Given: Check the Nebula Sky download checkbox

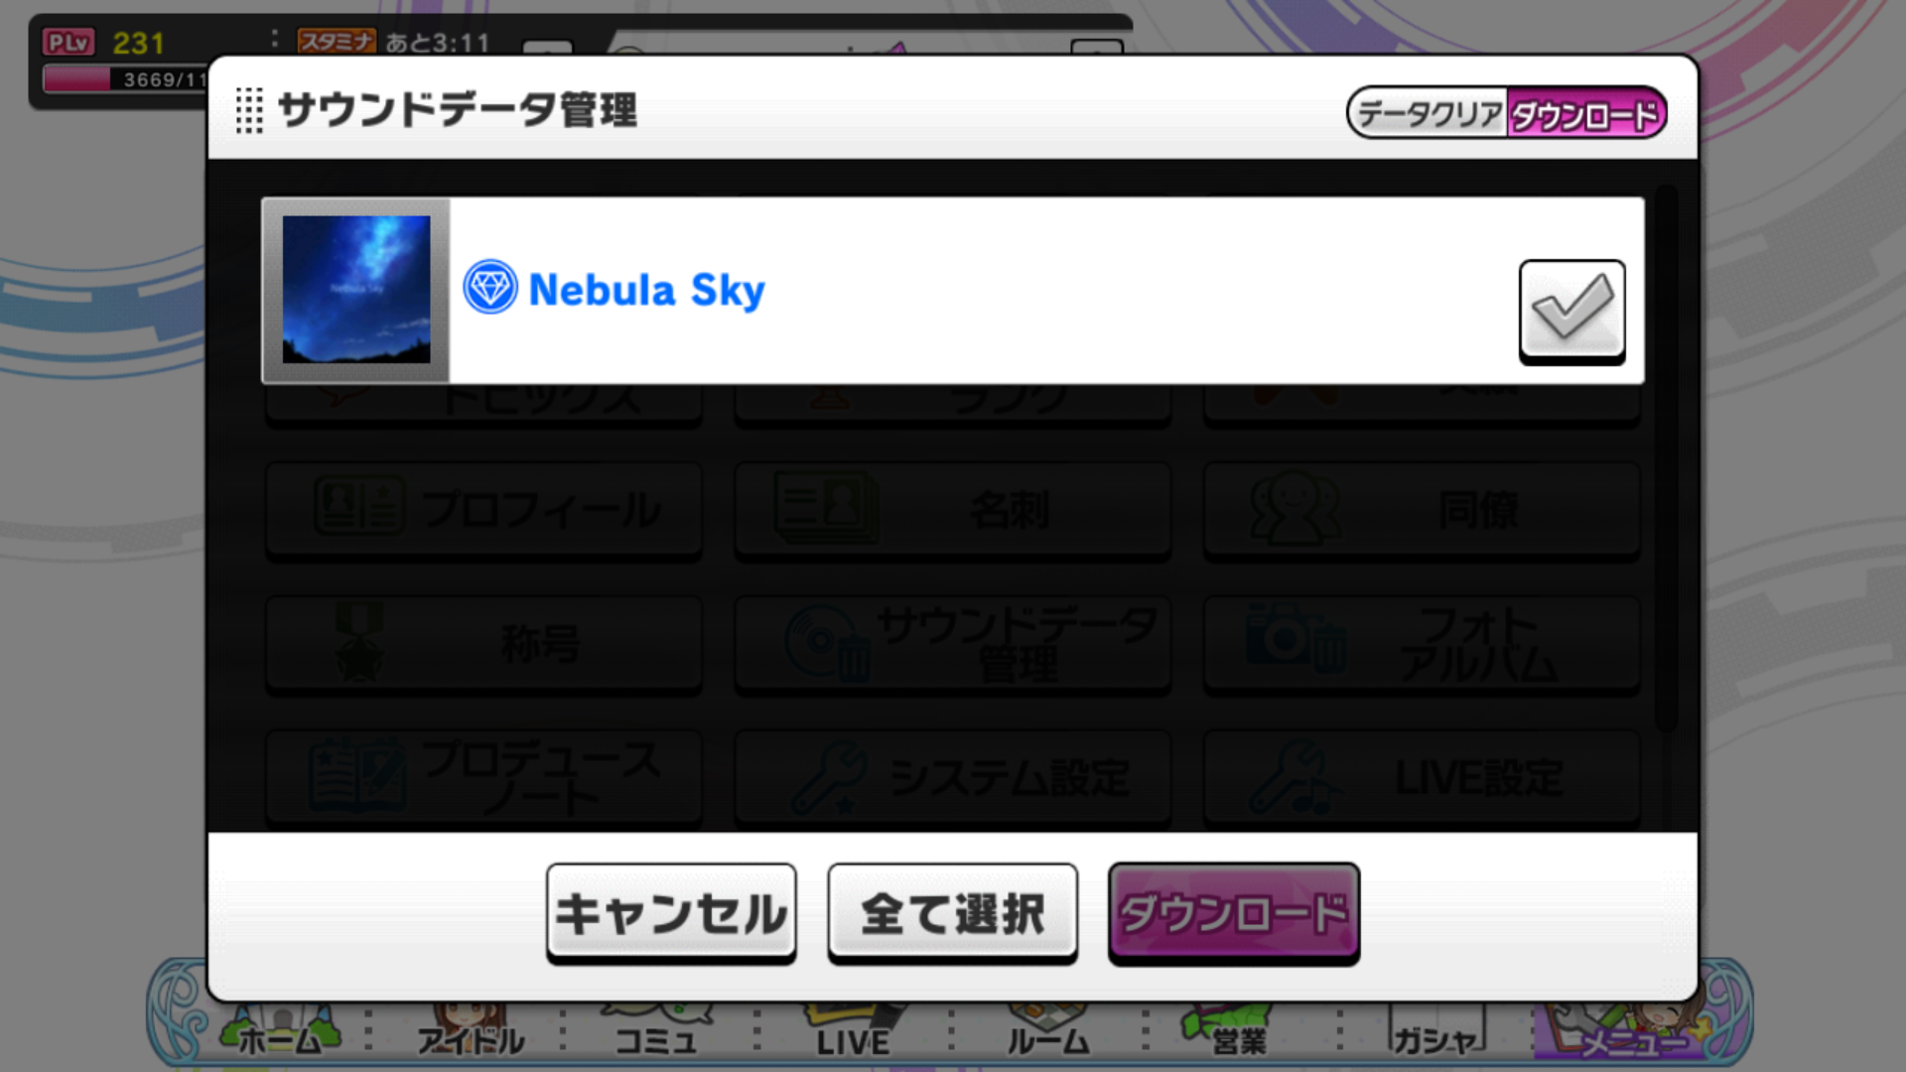Looking at the screenshot, I should 1571,312.
